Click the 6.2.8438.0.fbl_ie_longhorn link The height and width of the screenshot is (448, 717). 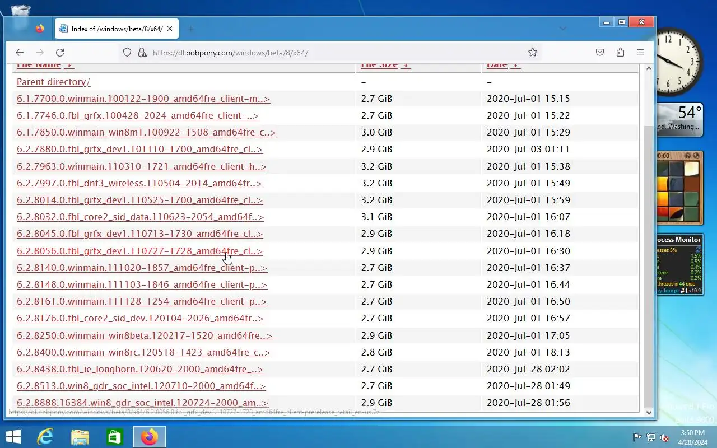coord(140,369)
